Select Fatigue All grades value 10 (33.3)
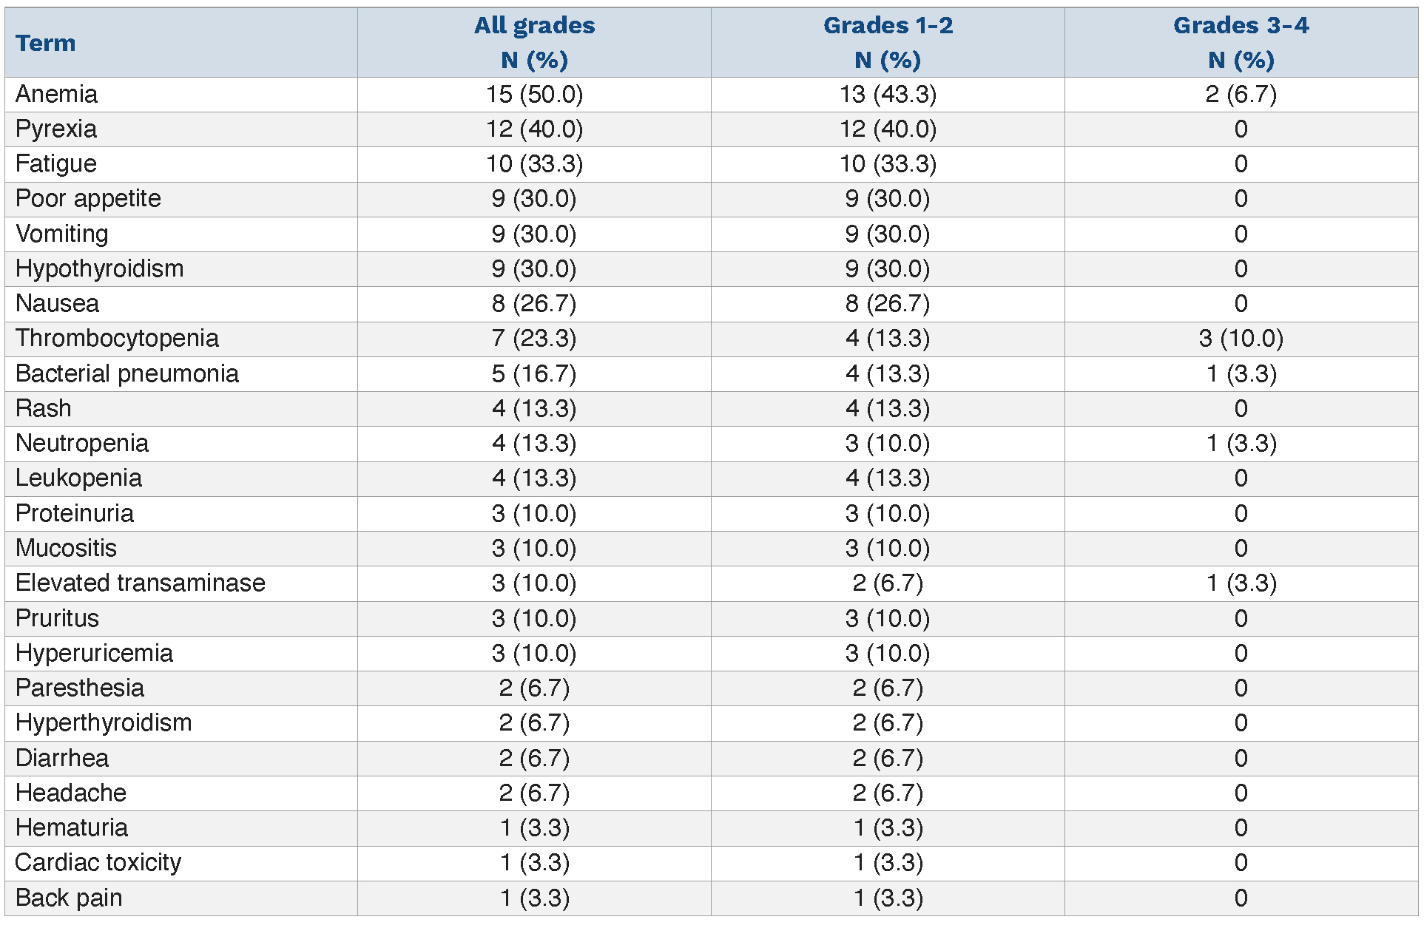1424x928 pixels. [534, 163]
